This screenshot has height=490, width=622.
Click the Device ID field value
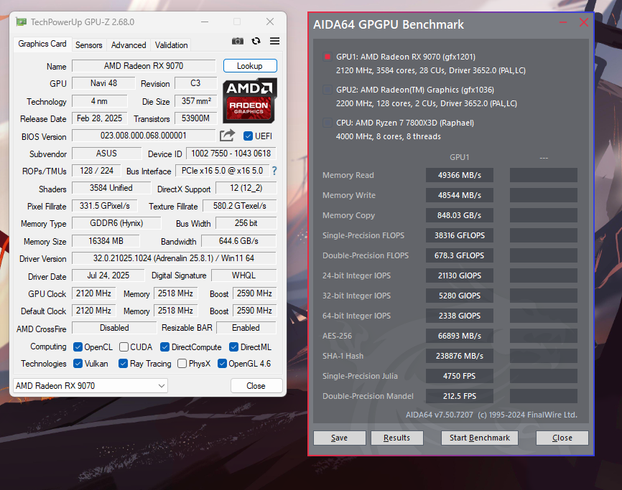click(231, 154)
